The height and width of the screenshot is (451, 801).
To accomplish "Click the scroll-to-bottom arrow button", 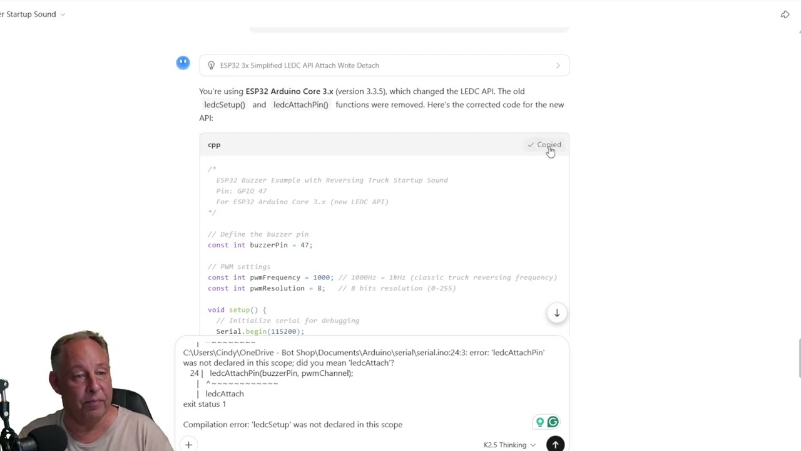I will coord(556,313).
